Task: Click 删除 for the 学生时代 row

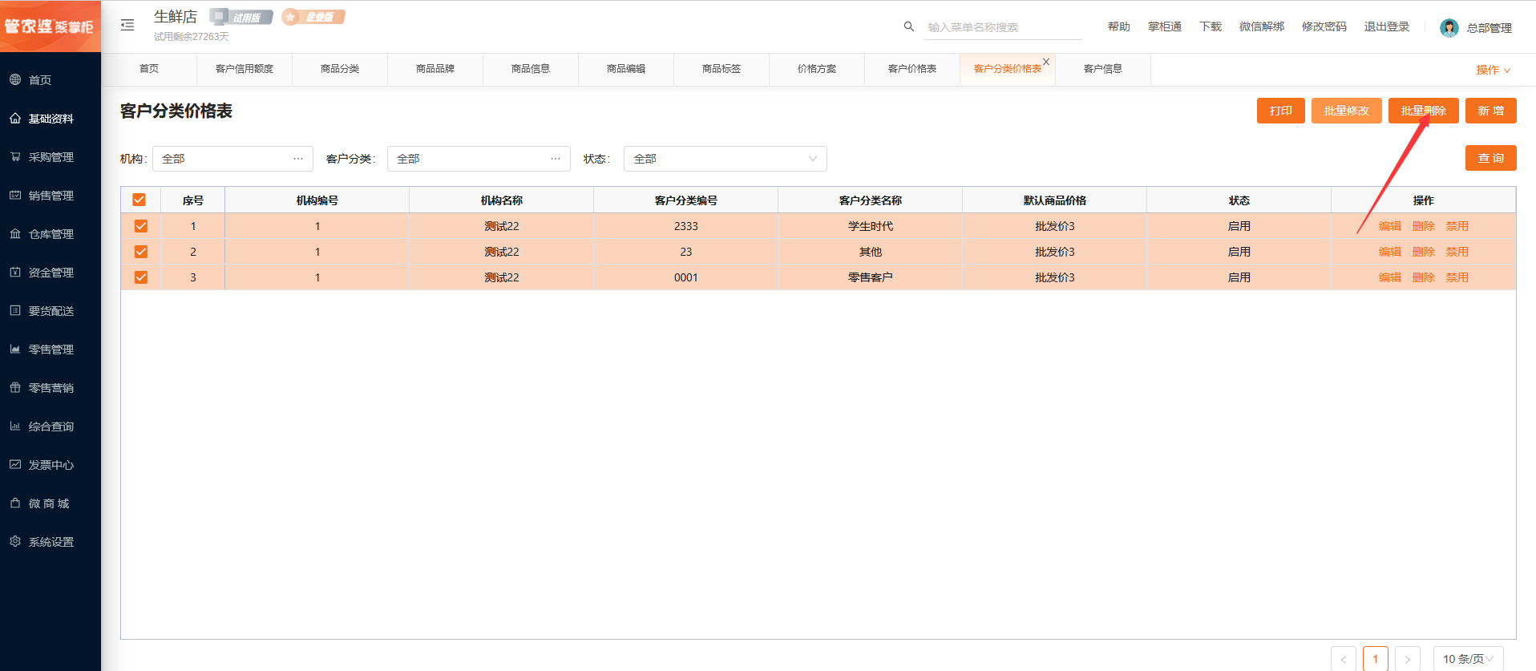Action: (x=1424, y=226)
